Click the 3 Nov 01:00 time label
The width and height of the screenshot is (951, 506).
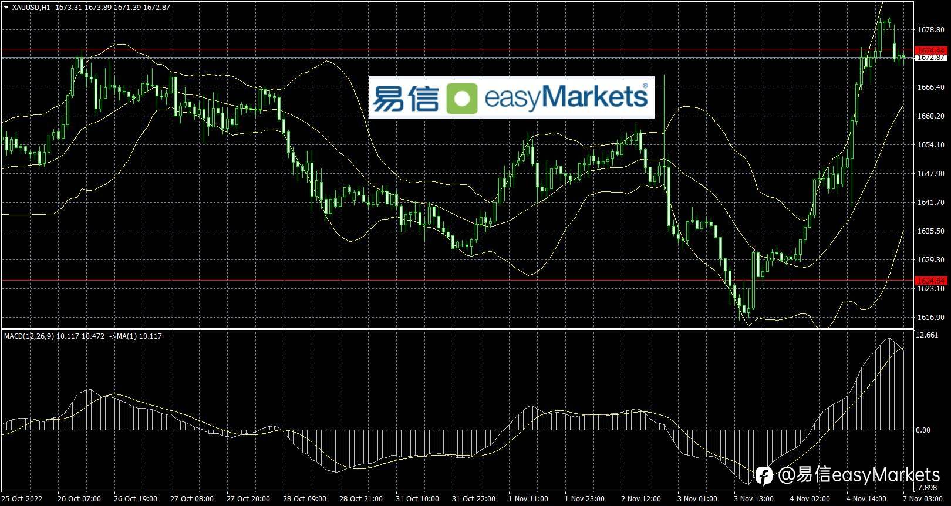pos(697,499)
